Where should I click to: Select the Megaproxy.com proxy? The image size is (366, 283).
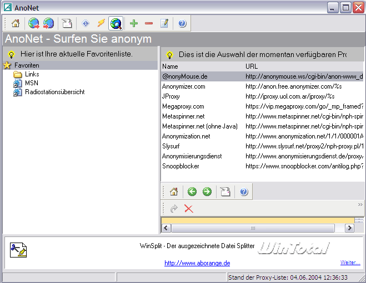[262, 106]
